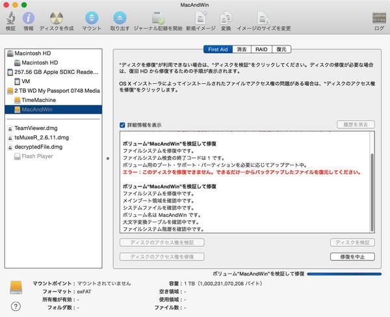Screen dimensions: 390x317
Task: Click the 取り出す eject toolbar icon
Action: pos(120,18)
